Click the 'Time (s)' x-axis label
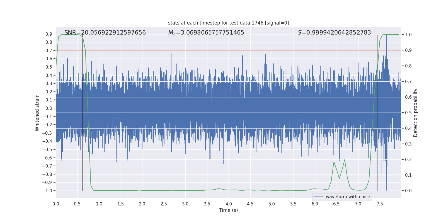 pos(228,210)
